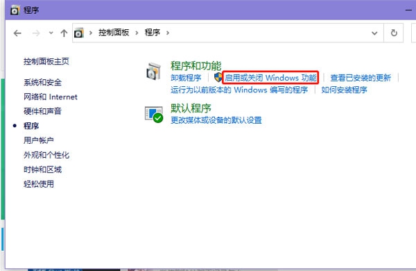Image resolution: width=416 pixels, height=271 pixels.
Task: Open 控制面板主页 in the sidebar
Action: [x=46, y=61]
